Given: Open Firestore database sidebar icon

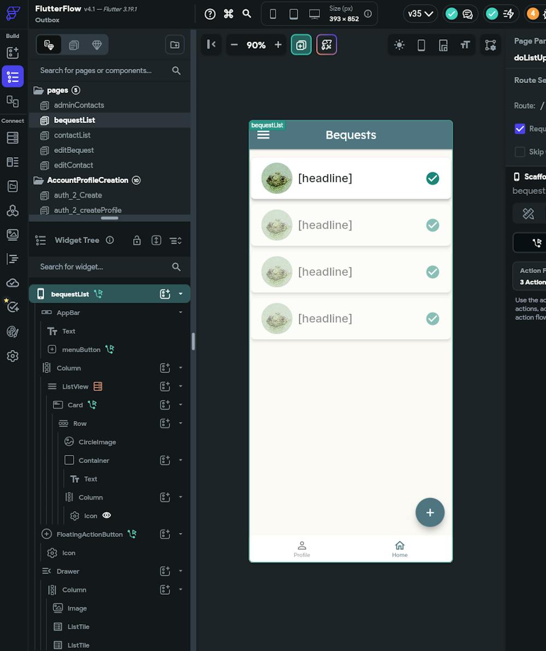Looking at the screenshot, I should pos(13,138).
